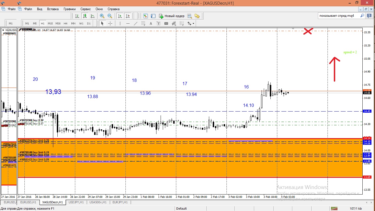Switch chart to bar chart mode
Screen dimensions: 375x211
point(77,16)
